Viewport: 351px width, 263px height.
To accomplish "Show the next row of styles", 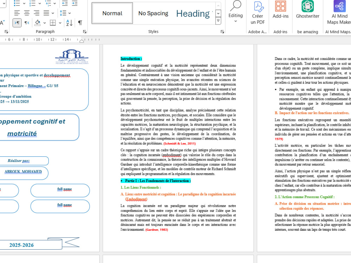I will pos(218,13).
